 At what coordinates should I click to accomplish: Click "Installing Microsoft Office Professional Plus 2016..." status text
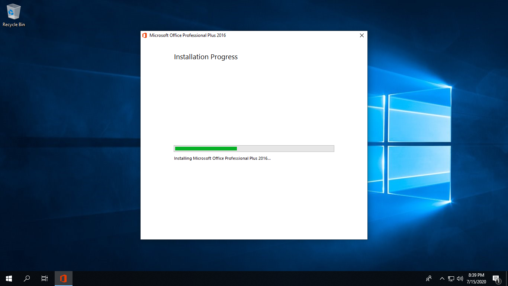(x=222, y=158)
